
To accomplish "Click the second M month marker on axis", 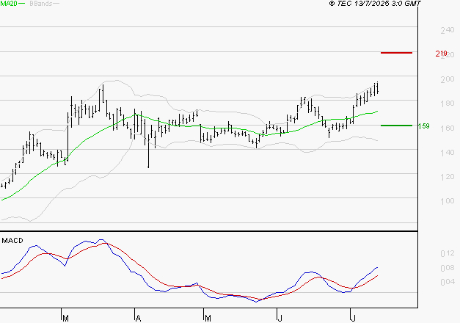I will 208,318.
